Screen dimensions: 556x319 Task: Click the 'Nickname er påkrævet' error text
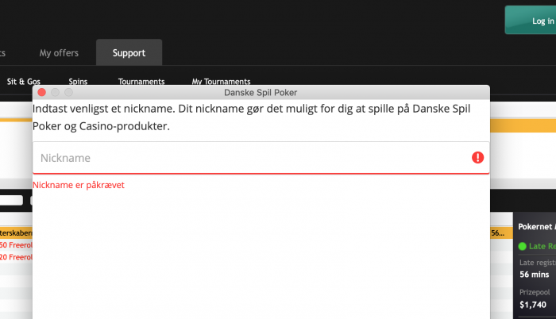79,185
